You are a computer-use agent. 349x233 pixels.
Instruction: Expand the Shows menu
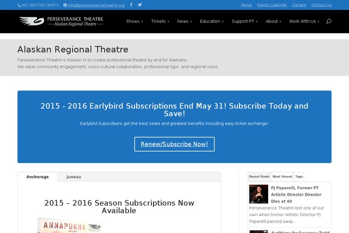pyautogui.click(x=134, y=22)
